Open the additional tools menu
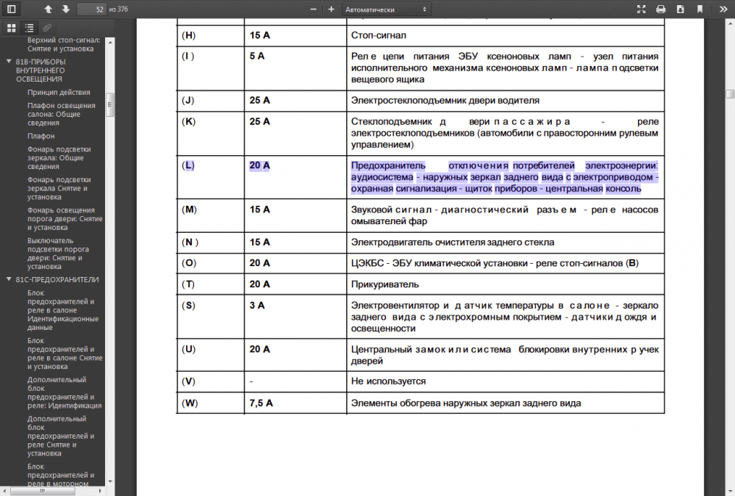 pos(723,9)
